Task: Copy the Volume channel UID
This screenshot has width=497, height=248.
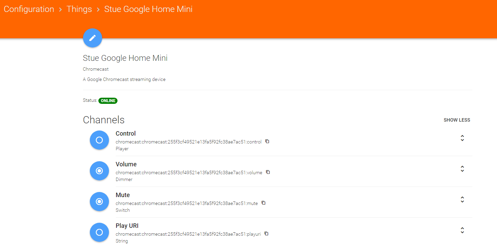Action: (x=268, y=172)
